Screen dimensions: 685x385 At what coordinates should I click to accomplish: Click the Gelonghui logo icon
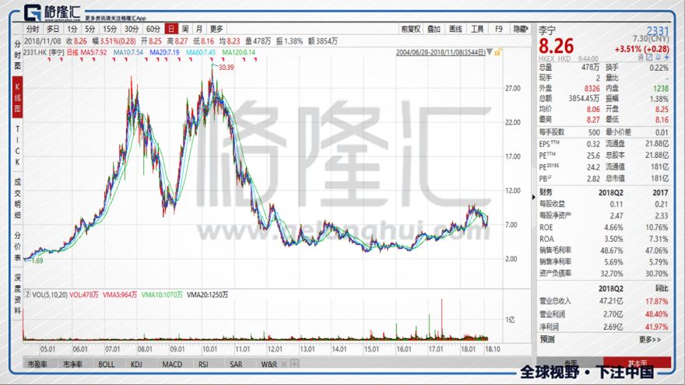[33, 12]
